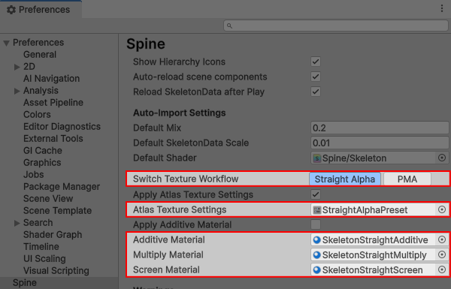Viewport: 451px width, 289px height.
Task: Collapse the Preferences tree root
Action: coord(6,43)
